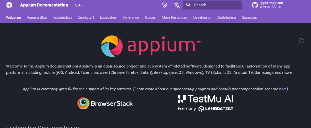Open the 3.4 version dropdown
Image resolution: width=311 pixels, height=128 pixels.
(x=80, y=5)
